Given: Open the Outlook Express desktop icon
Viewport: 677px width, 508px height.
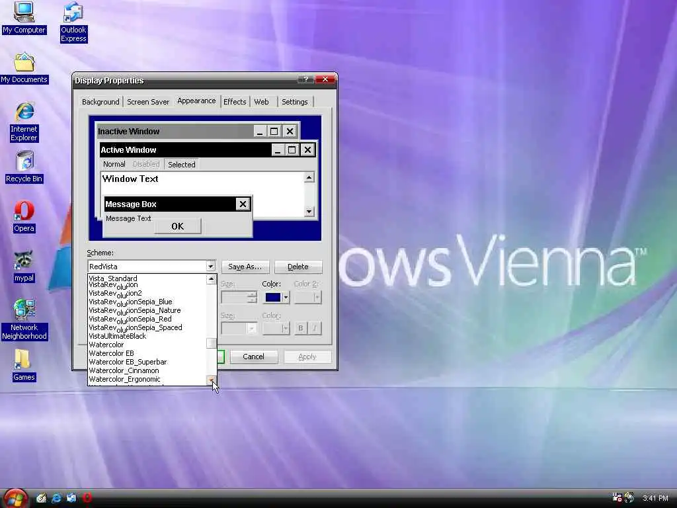Looking at the screenshot, I should (73, 22).
